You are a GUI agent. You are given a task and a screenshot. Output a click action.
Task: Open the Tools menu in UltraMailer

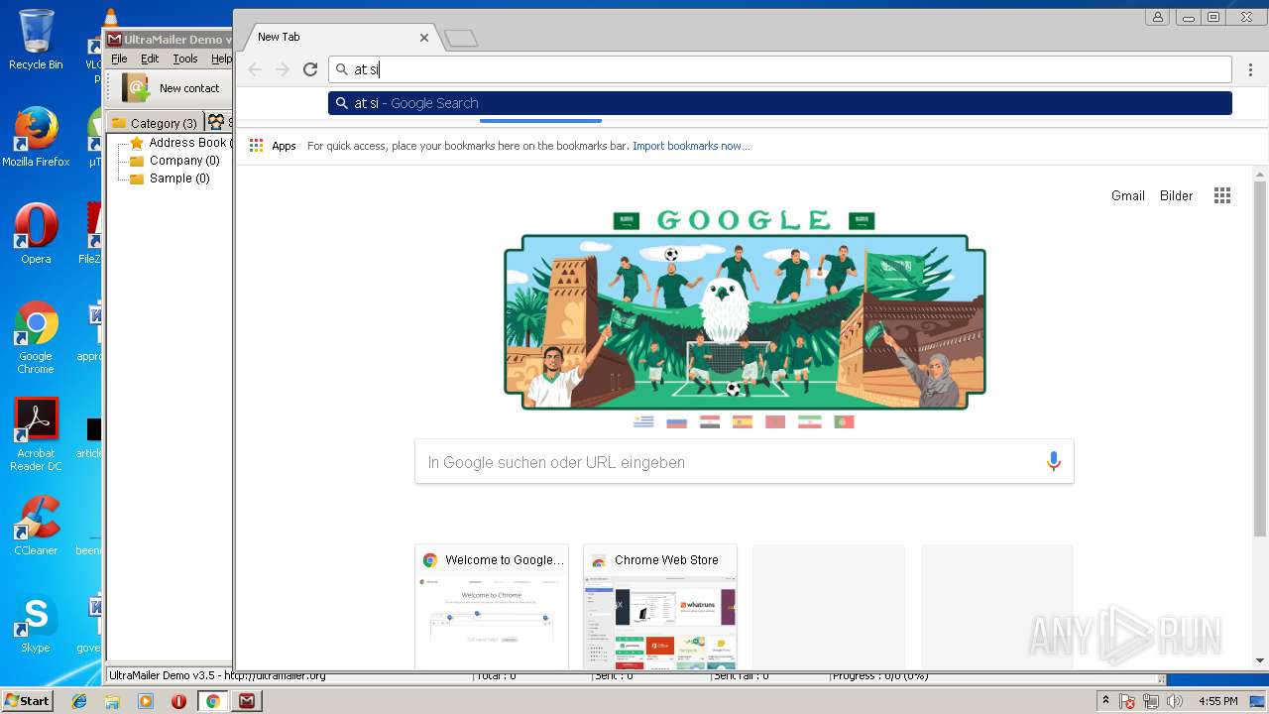click(185, 59)
